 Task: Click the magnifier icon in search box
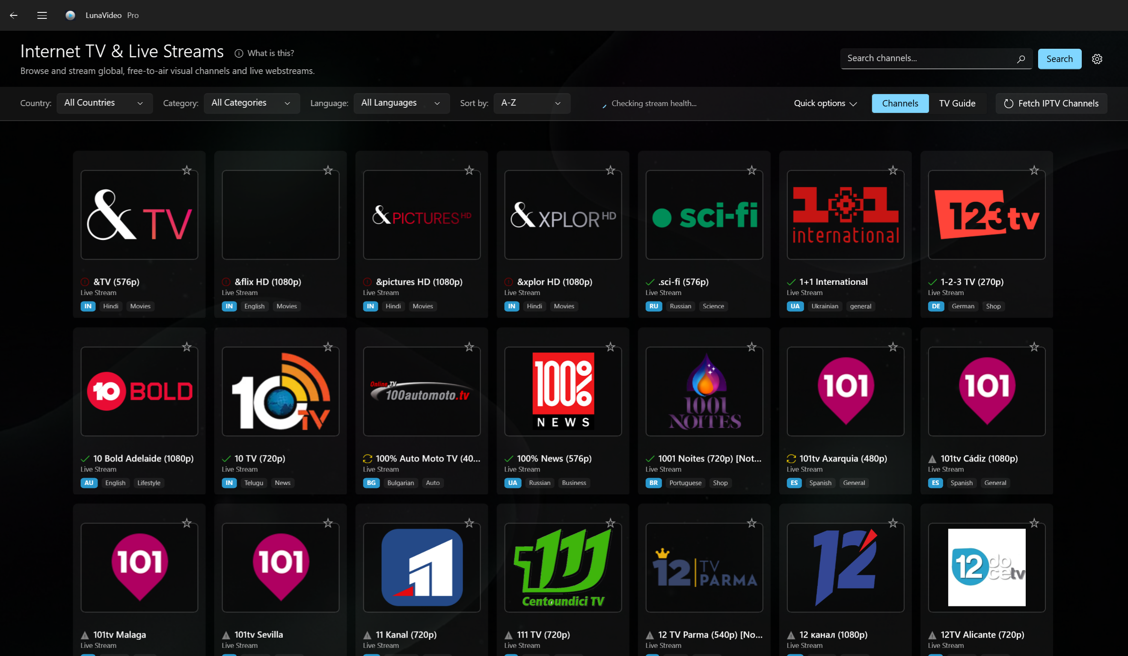[x=1021, y=59]
